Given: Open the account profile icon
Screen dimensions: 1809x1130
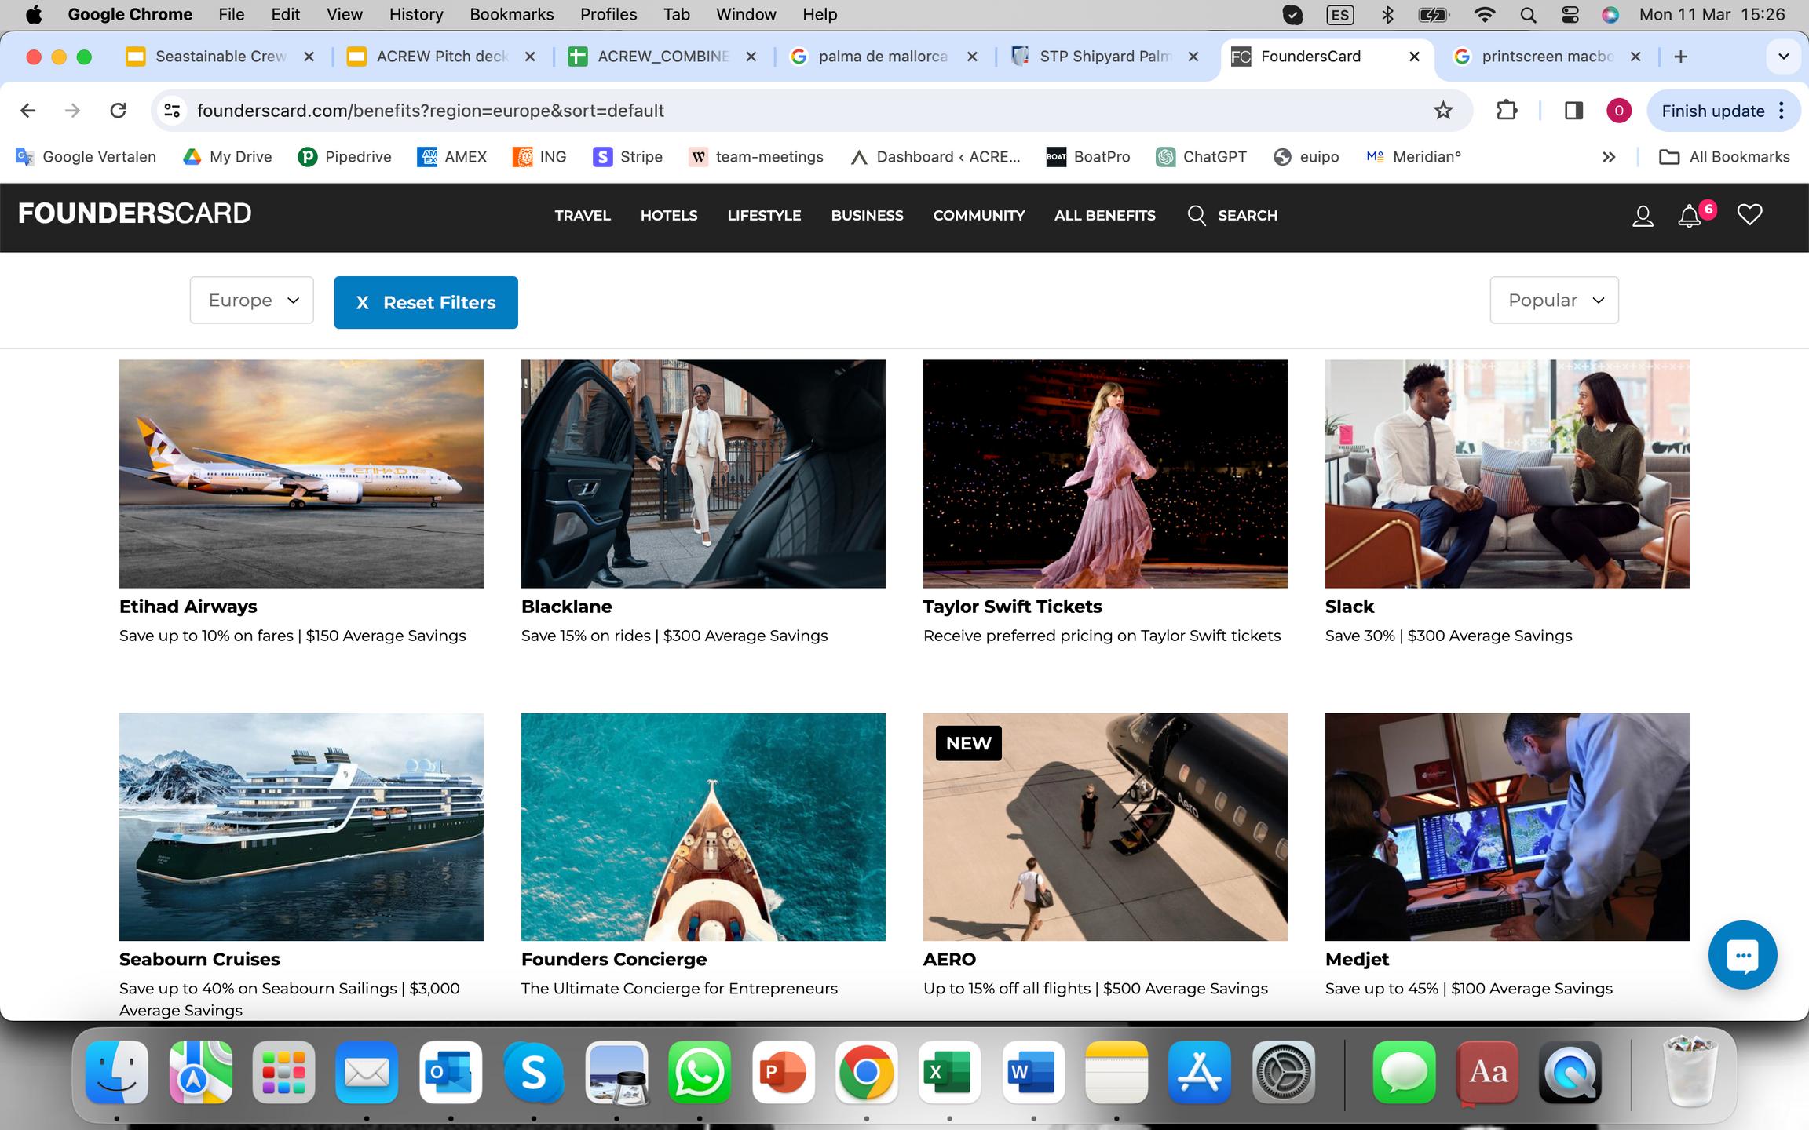Looking at the screenshot, I should 1643,216.
